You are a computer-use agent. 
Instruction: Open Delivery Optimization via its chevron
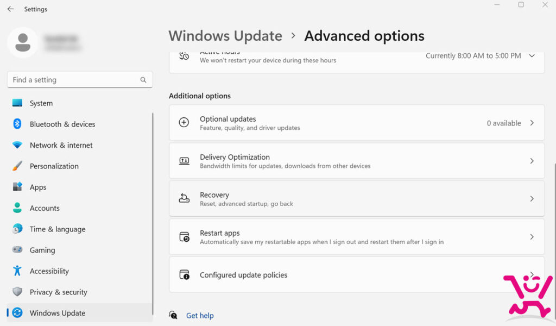(x=532, y=161)
